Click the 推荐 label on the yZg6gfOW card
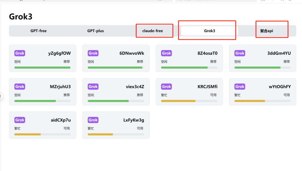The width and height of the screenshot is (302, 171). (x=67, y=61)
